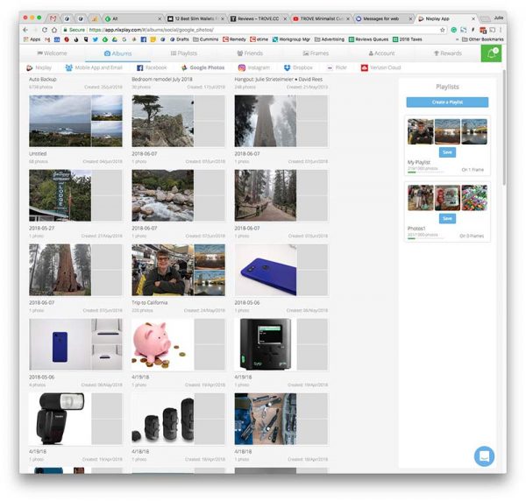Reload the page with refresh icon
The image size is (526, 501).
(45, 30)
